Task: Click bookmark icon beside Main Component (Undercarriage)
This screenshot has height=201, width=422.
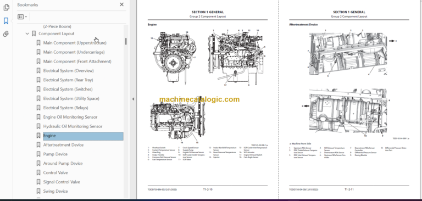Action: 38,52
